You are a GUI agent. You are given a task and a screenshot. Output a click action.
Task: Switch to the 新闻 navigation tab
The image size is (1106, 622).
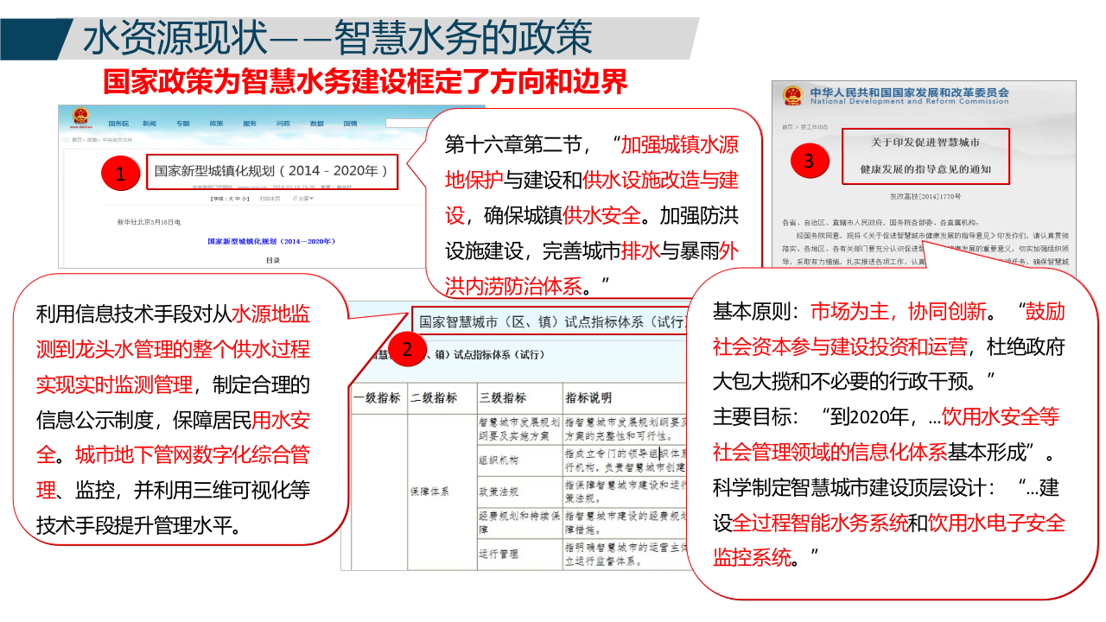point(148,124)
